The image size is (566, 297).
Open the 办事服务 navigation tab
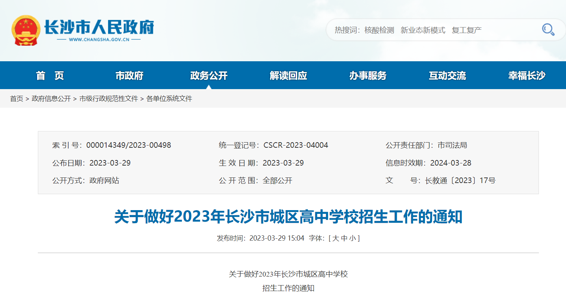tap(368, 76)
